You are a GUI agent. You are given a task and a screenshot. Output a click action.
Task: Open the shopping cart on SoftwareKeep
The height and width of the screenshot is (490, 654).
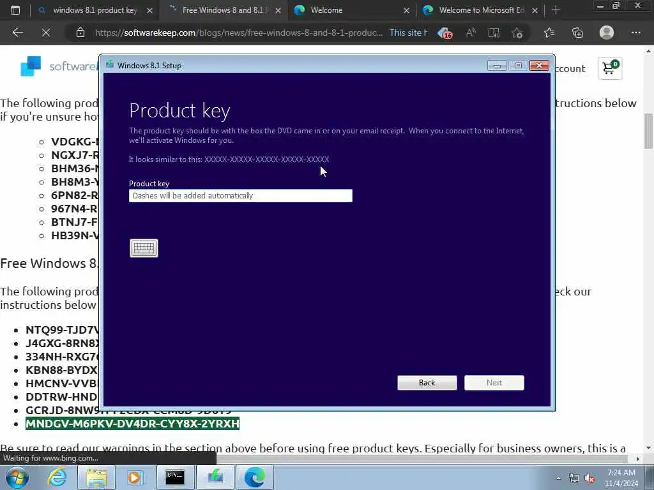click(610, 68)
